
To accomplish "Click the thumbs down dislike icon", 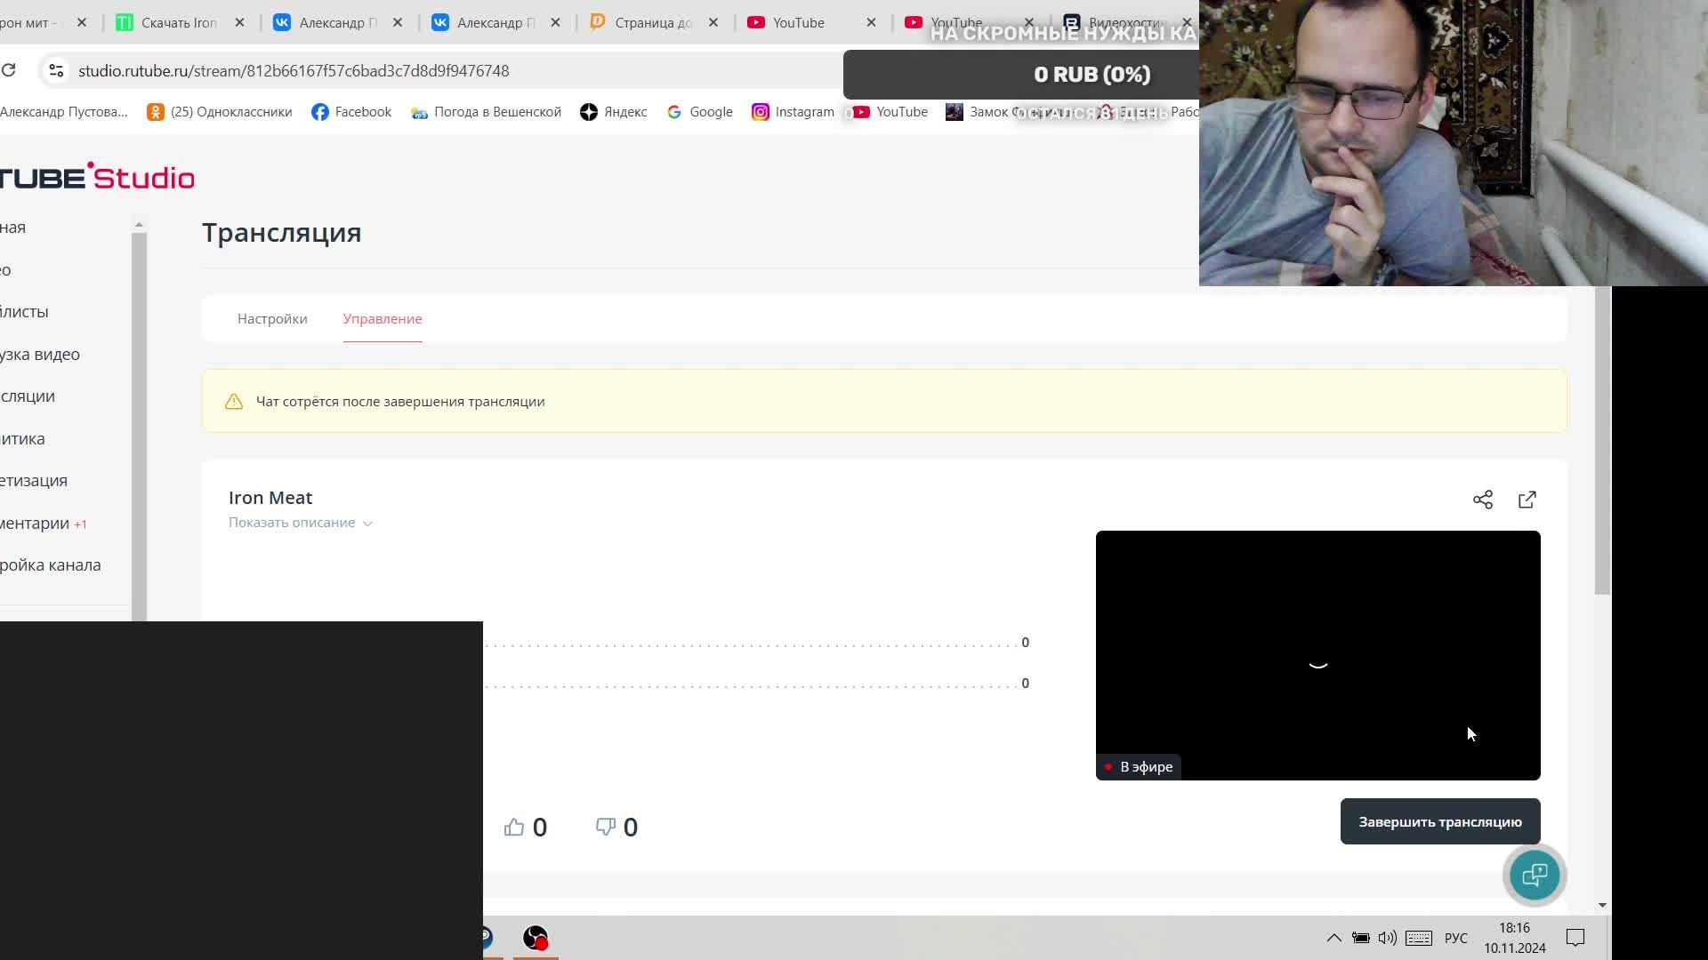I will 606,828.
